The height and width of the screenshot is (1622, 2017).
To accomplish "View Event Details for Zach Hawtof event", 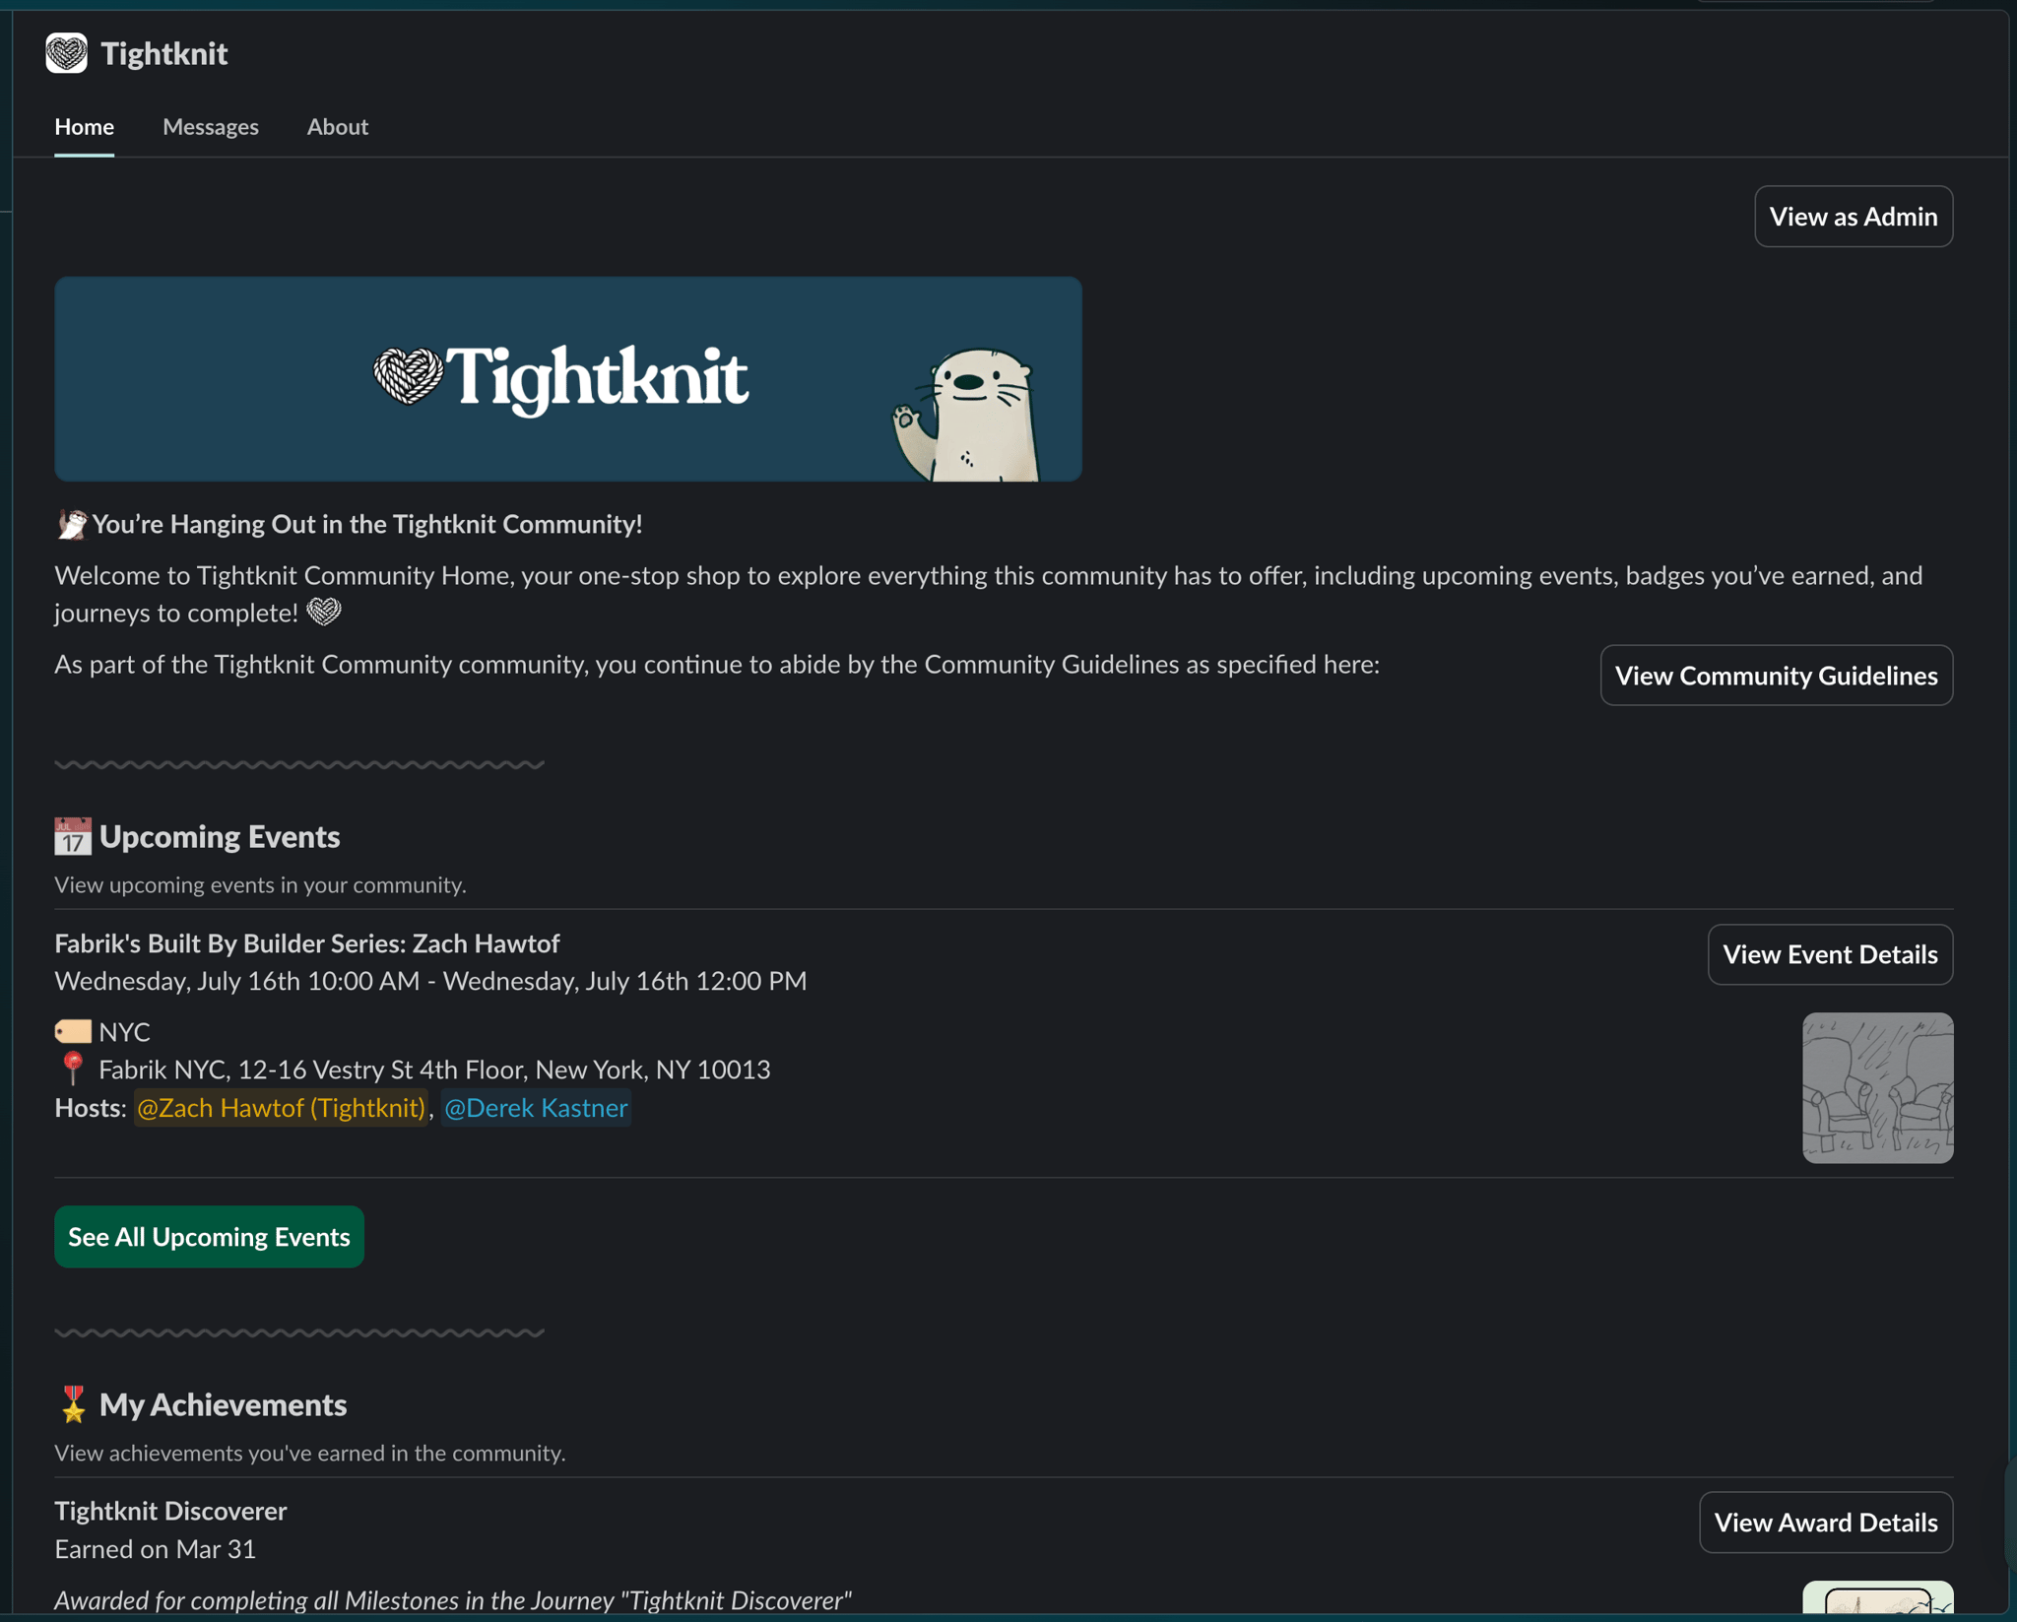I will click(x=1829, y=954).
